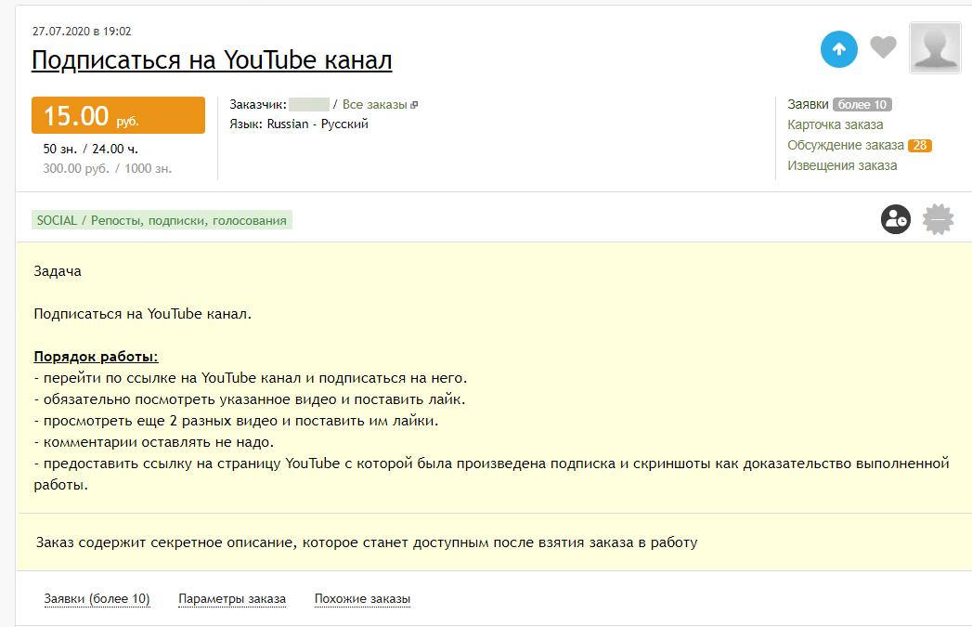Click the orange 15.00 руб. price box
Viewport: 972px width, 627px height.
point(118,116)
